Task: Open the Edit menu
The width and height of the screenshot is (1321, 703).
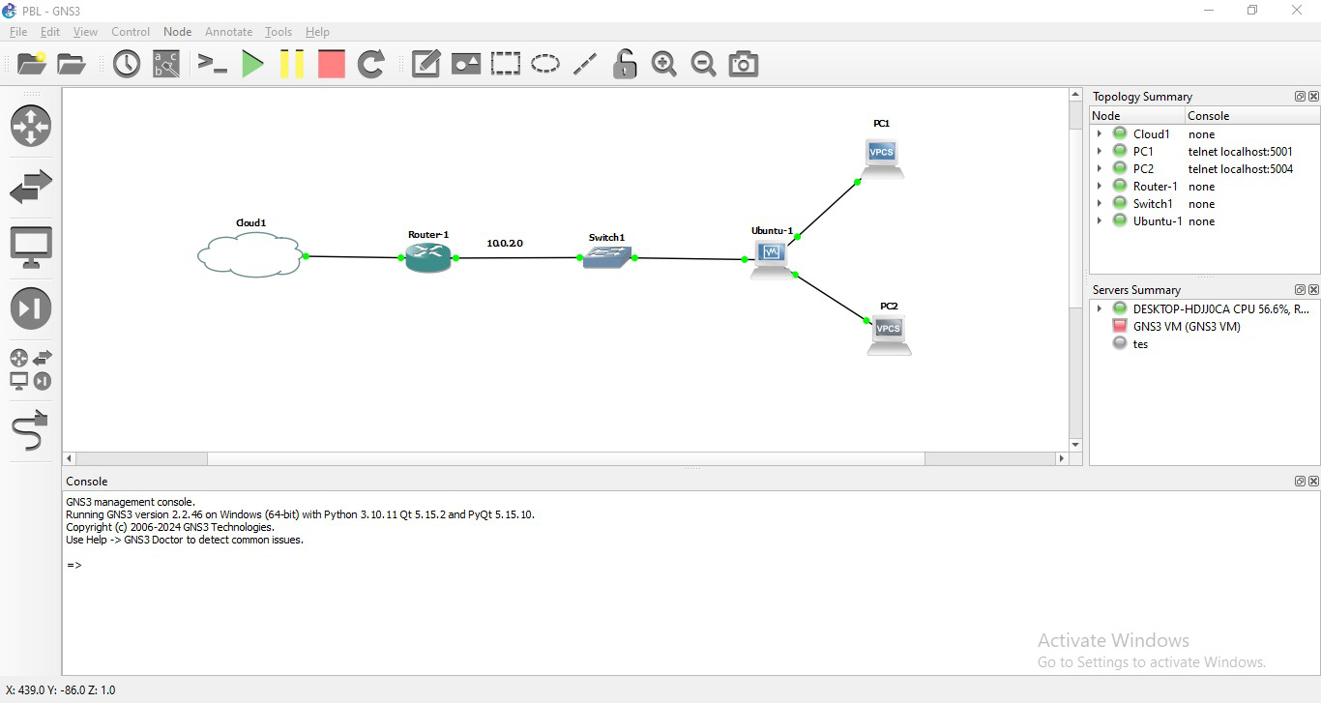Action: 50,32
